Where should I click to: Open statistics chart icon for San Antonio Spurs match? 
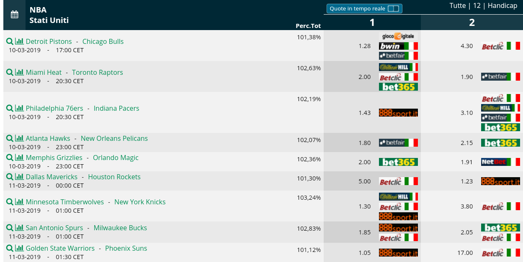point(19,228)
